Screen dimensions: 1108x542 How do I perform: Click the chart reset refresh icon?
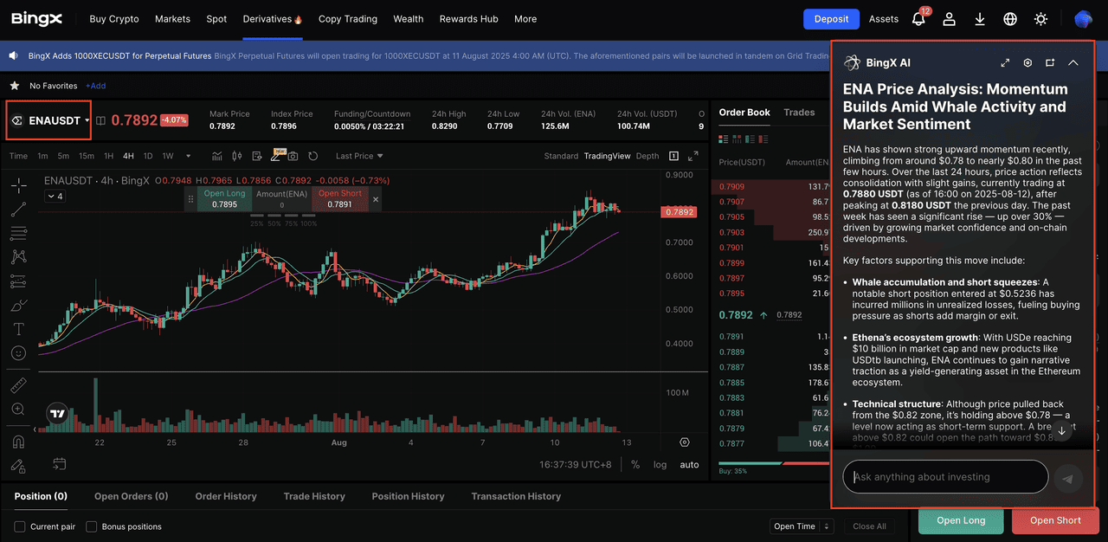coord(312,156)
